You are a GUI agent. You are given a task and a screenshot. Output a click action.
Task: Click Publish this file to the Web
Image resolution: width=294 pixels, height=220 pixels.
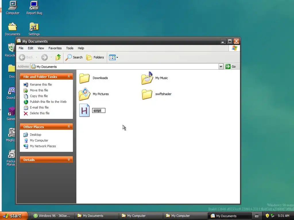48,102
